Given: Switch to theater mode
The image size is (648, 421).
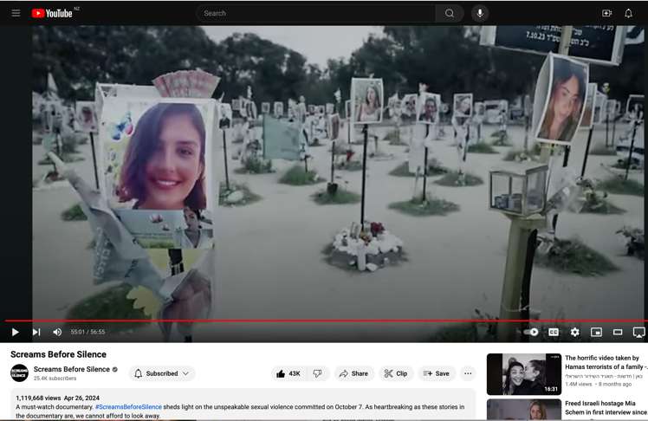Looking at the screenshot, I should [x=618, y=332].
